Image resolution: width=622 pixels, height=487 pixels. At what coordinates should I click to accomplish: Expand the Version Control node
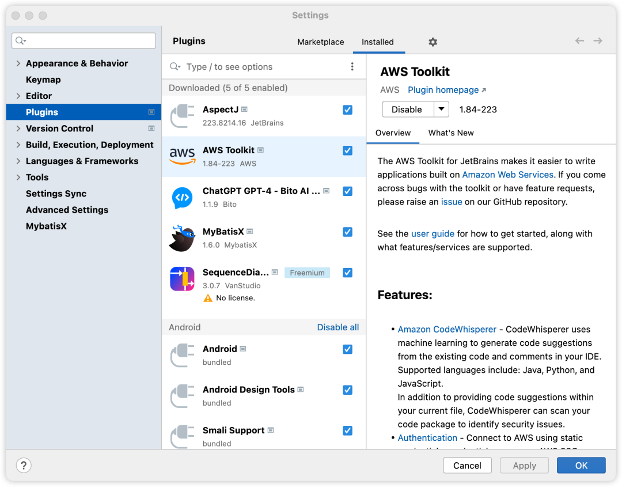[x=18, y=129]
